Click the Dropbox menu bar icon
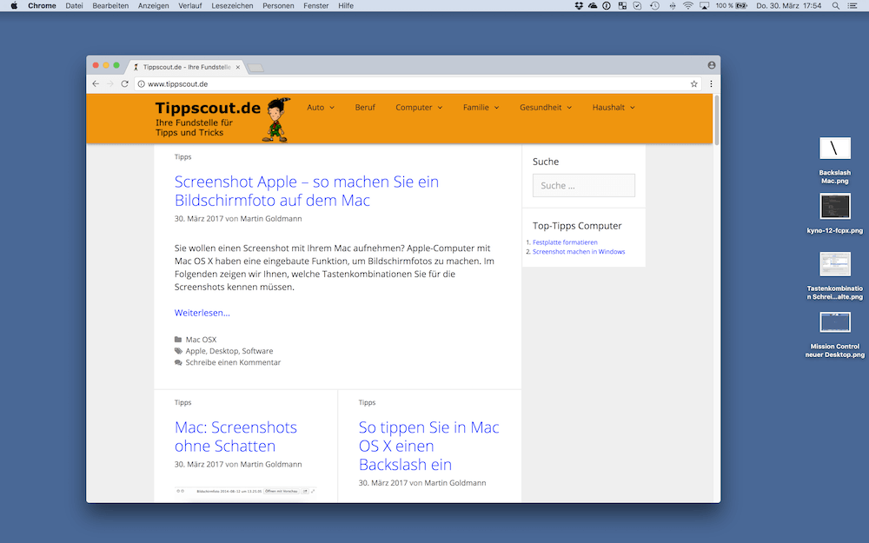The height and width of the screenshot is (543, 869). (x=579, y=5)
